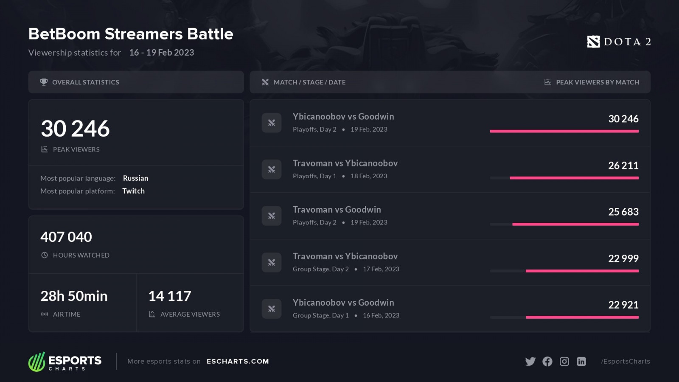Click the Dota 2 logo
The image size is (679, 382).
[x=619, y=42]
